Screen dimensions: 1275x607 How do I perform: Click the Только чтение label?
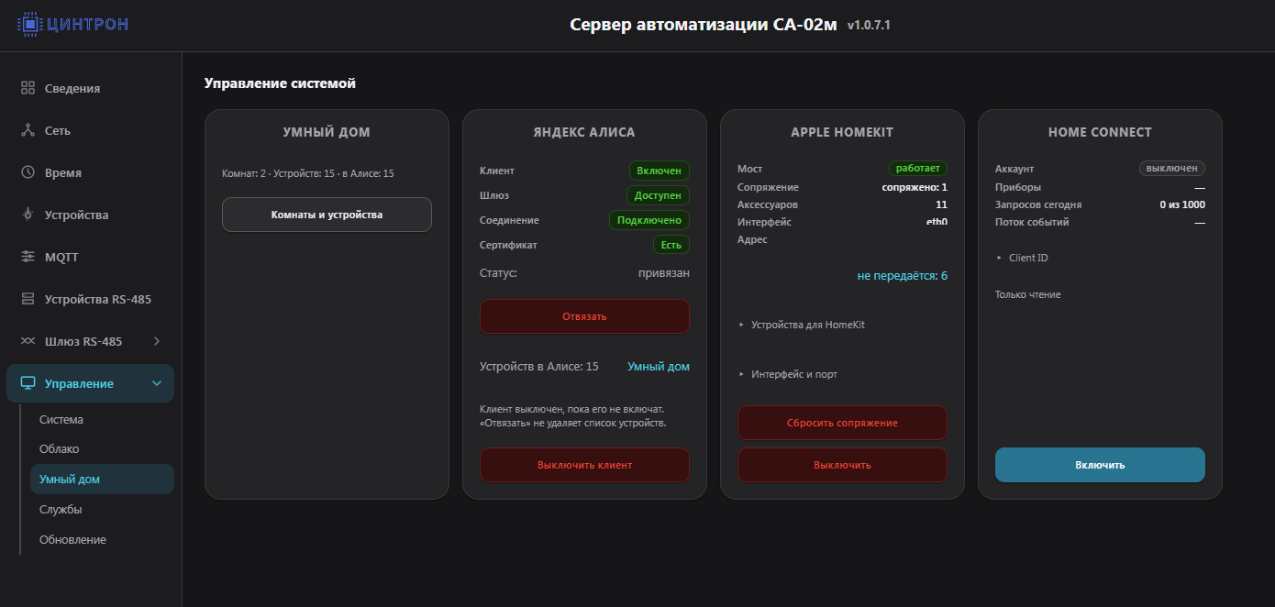1028,294
